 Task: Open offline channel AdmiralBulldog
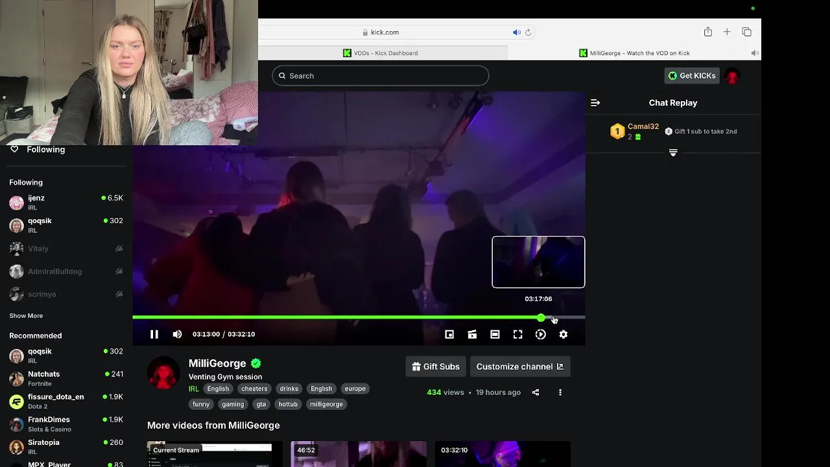tap(66, 271)
